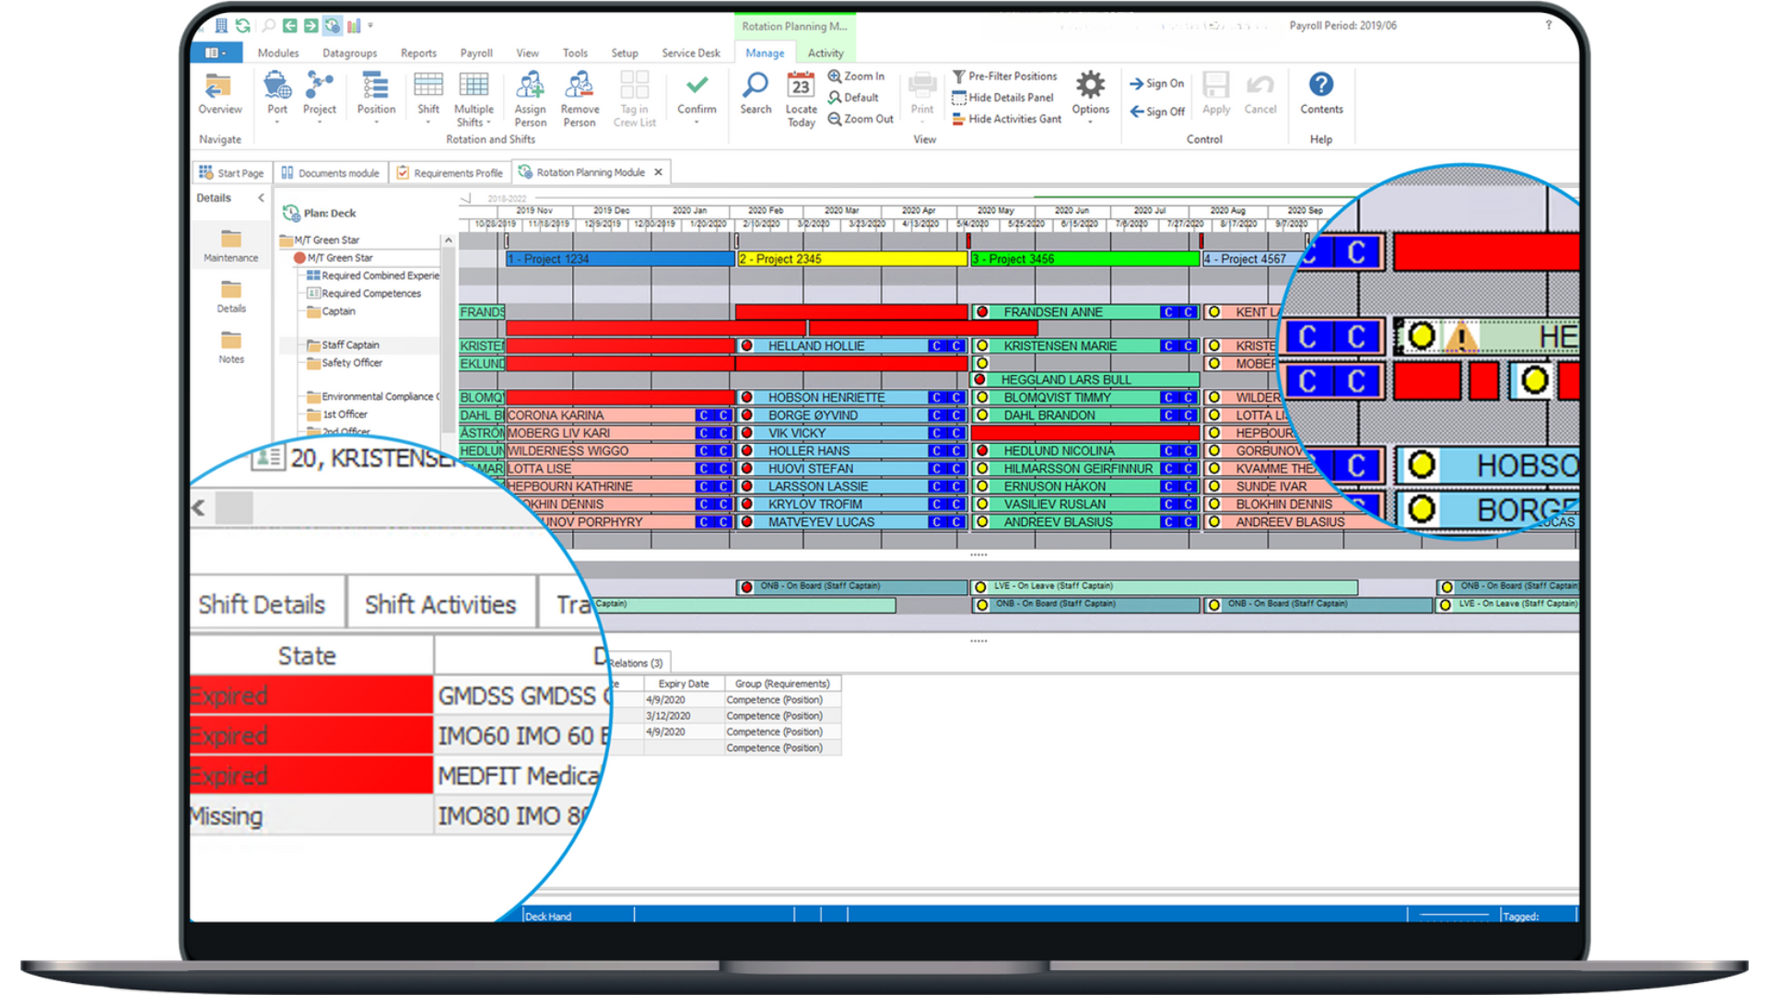Click the question mark in the title bar
This screenshot has width=1769, height=995.
[1549, 26]
